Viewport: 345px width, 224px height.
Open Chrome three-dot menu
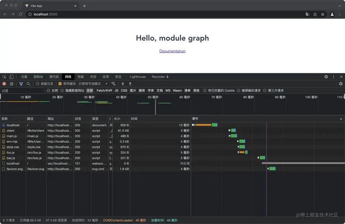(x=340, y=15)
